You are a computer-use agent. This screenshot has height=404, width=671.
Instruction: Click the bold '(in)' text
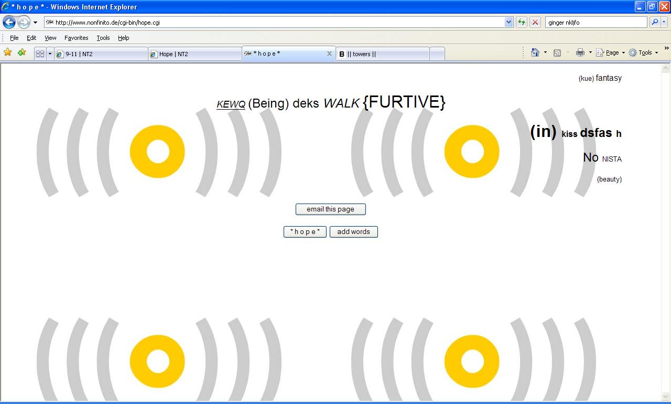pyautogui.click(x=543, y=131)
